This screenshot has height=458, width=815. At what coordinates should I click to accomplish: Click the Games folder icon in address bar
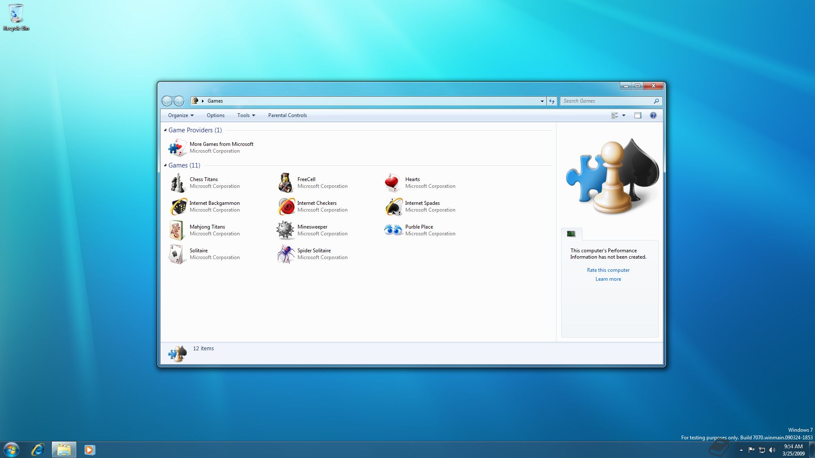pos(195,101)
